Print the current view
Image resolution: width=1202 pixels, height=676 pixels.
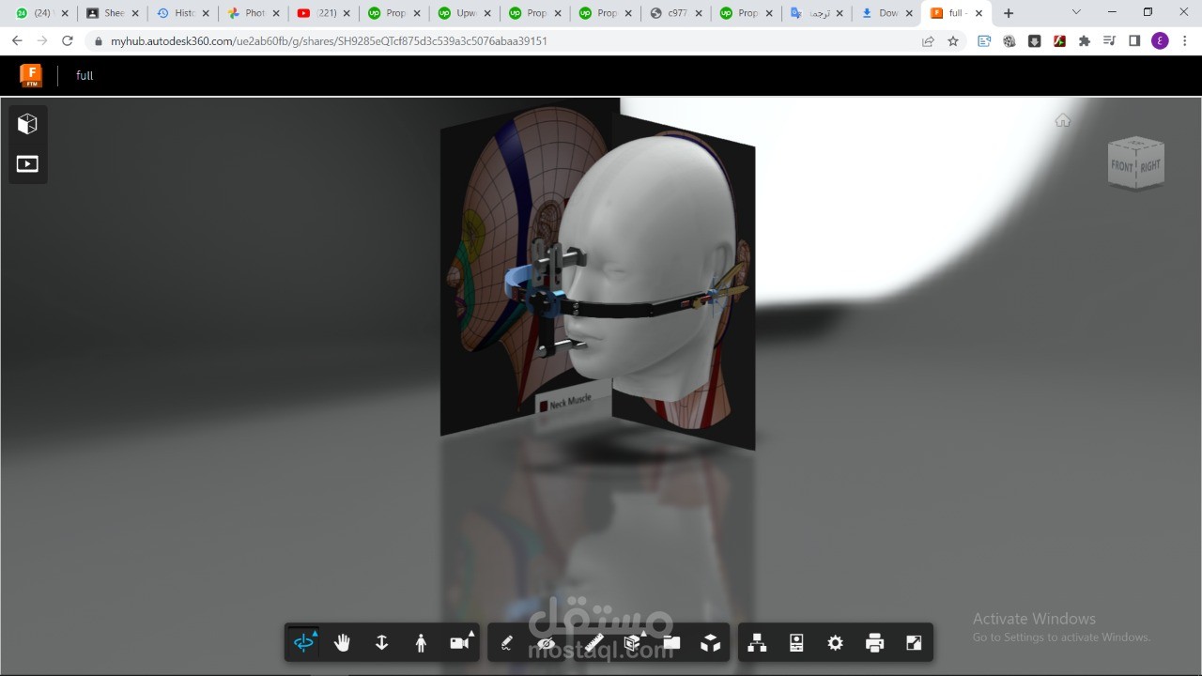point(874,643)
